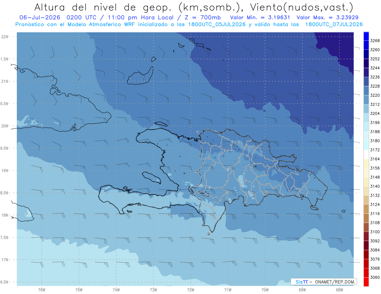Click the 72W longitude axis label
This screenshot has height=294, width=381.
pos(190,290)
